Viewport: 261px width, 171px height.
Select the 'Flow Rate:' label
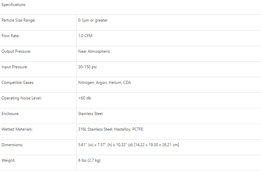[11, 36]
